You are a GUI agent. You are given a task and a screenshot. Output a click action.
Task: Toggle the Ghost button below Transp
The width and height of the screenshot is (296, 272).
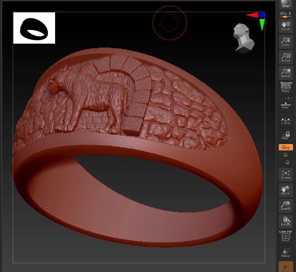point(286,267)
